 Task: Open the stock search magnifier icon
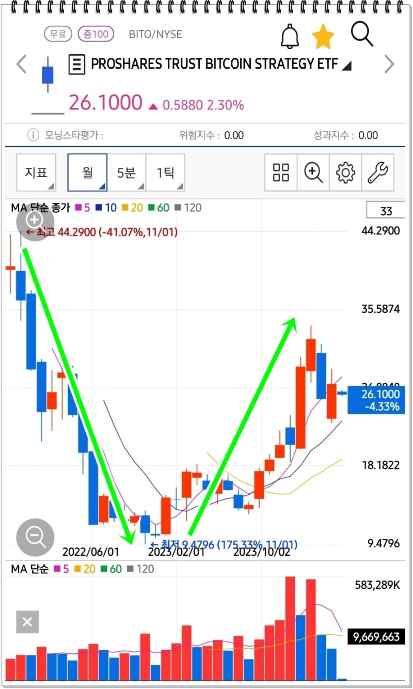click(x=361, y=34)
